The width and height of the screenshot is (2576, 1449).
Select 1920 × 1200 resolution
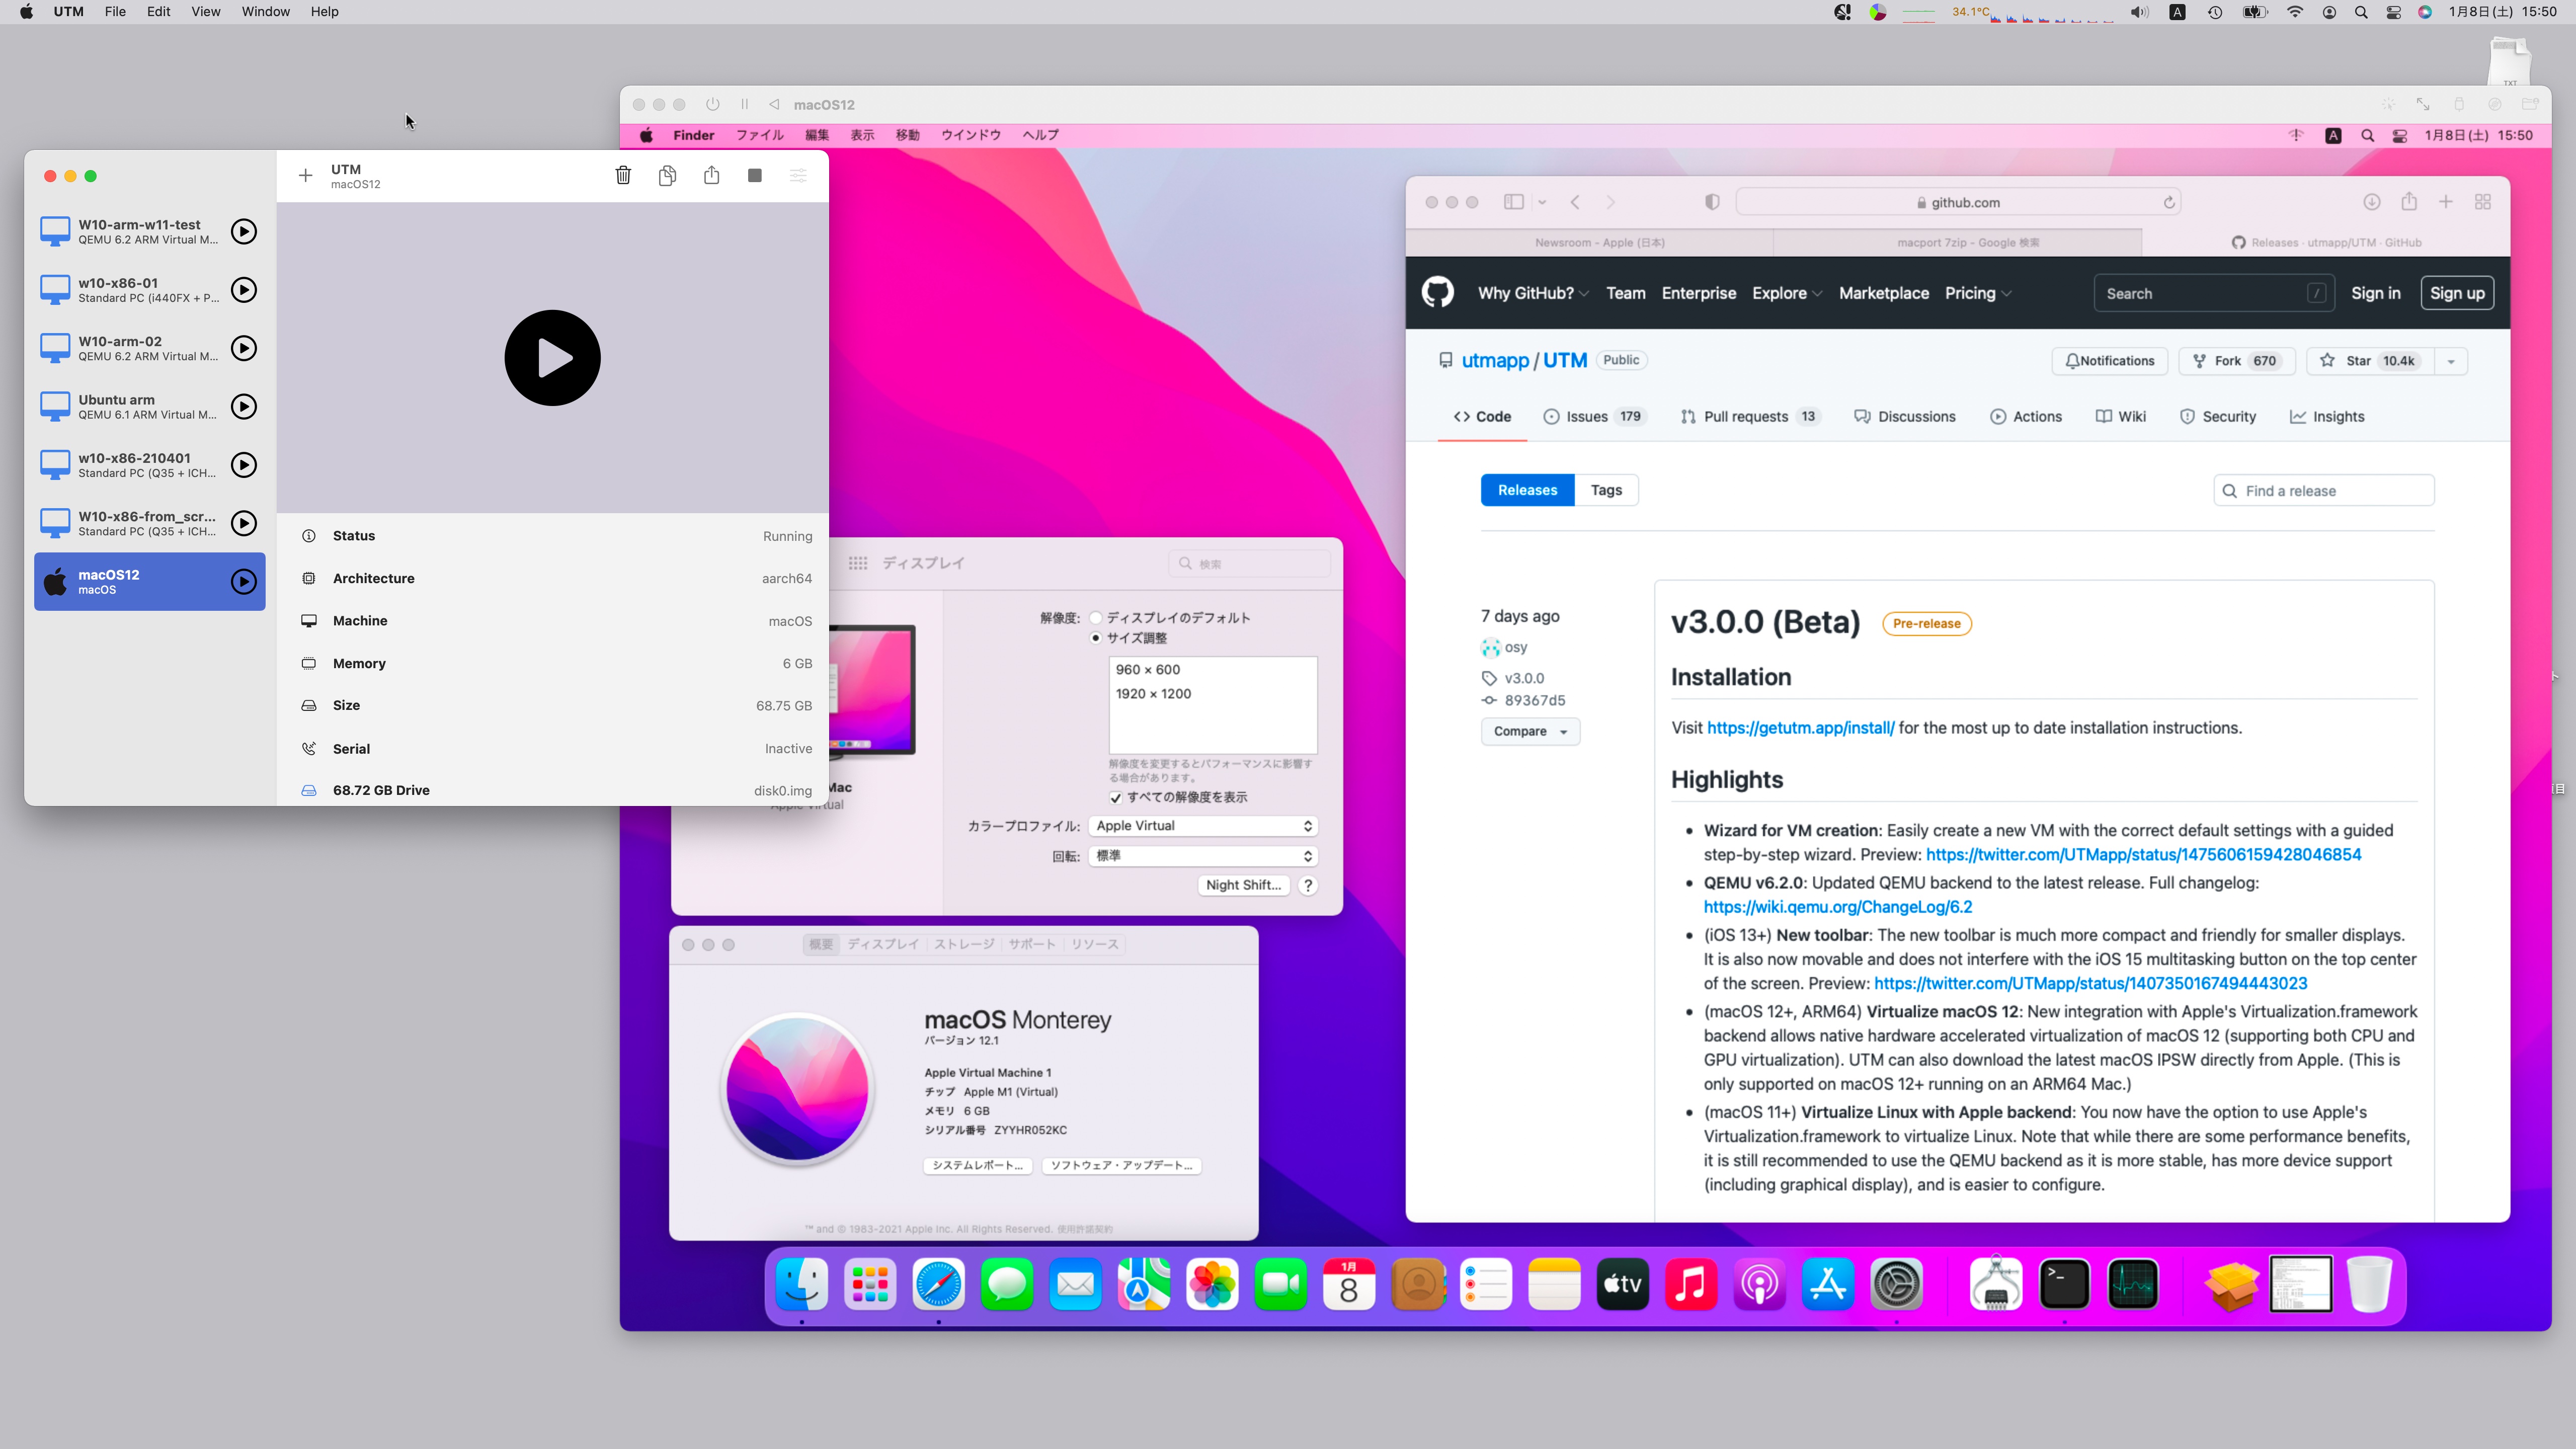[x=1153, y=693]
